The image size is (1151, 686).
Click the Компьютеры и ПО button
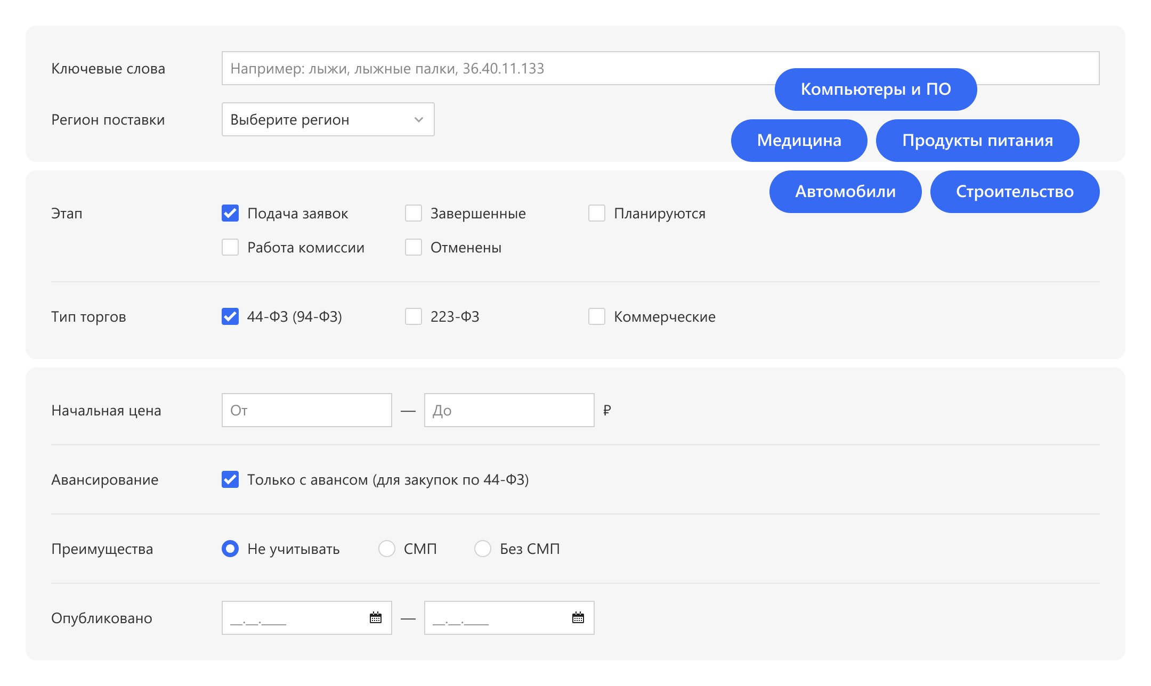(x=876, y=89)
